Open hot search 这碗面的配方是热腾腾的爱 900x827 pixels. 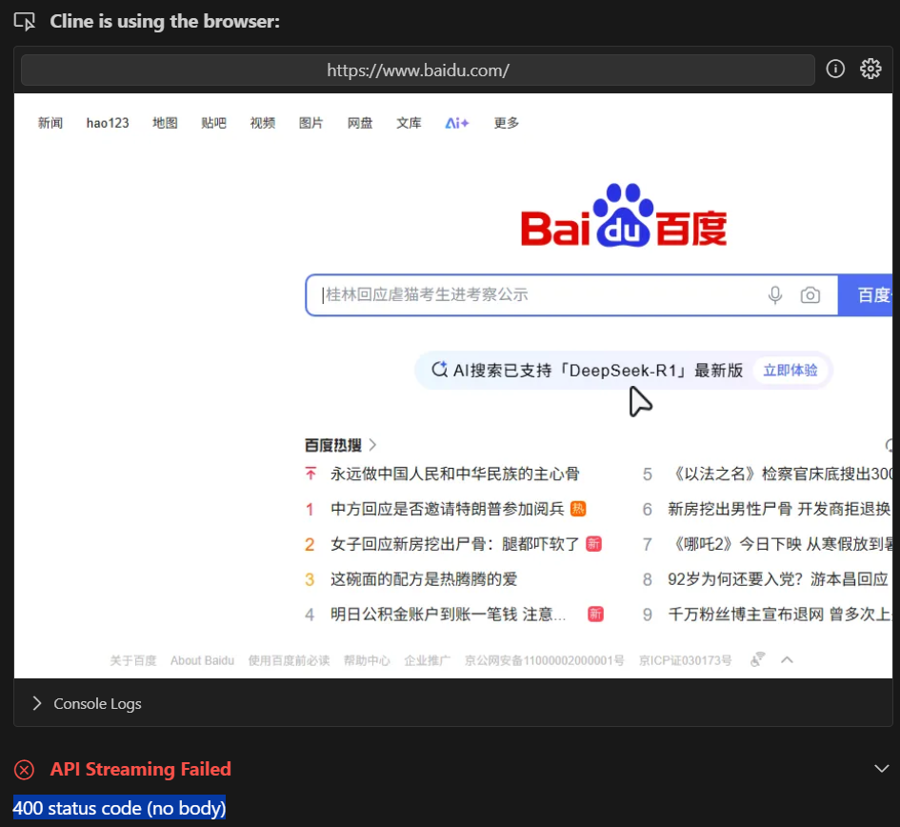[x=424, y=579]
